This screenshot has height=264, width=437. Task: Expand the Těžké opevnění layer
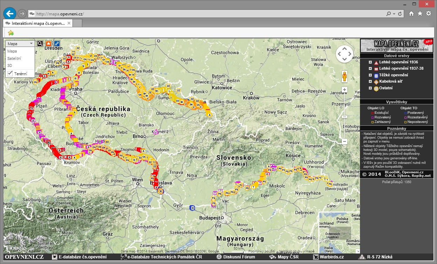[370, 75]
